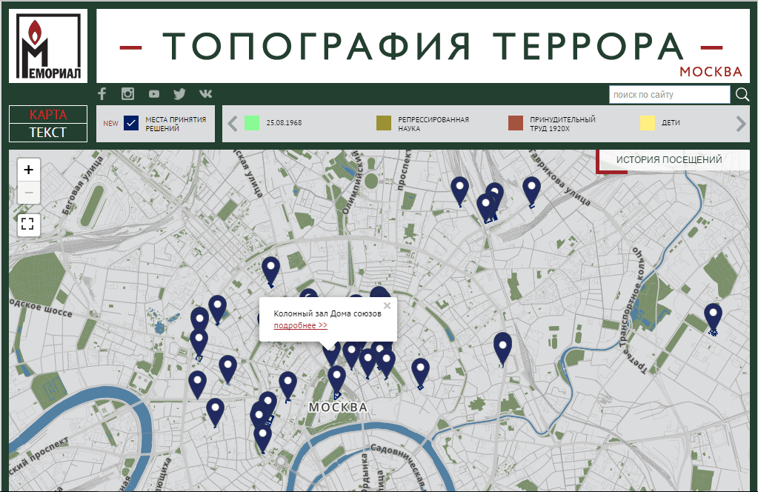Open the VK social icon

pyautogui.click(x=205, y=94)
